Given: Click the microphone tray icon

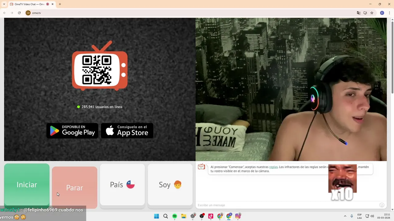Looking at the screenshot, I should pyautogui.click(x=352, y=216).
